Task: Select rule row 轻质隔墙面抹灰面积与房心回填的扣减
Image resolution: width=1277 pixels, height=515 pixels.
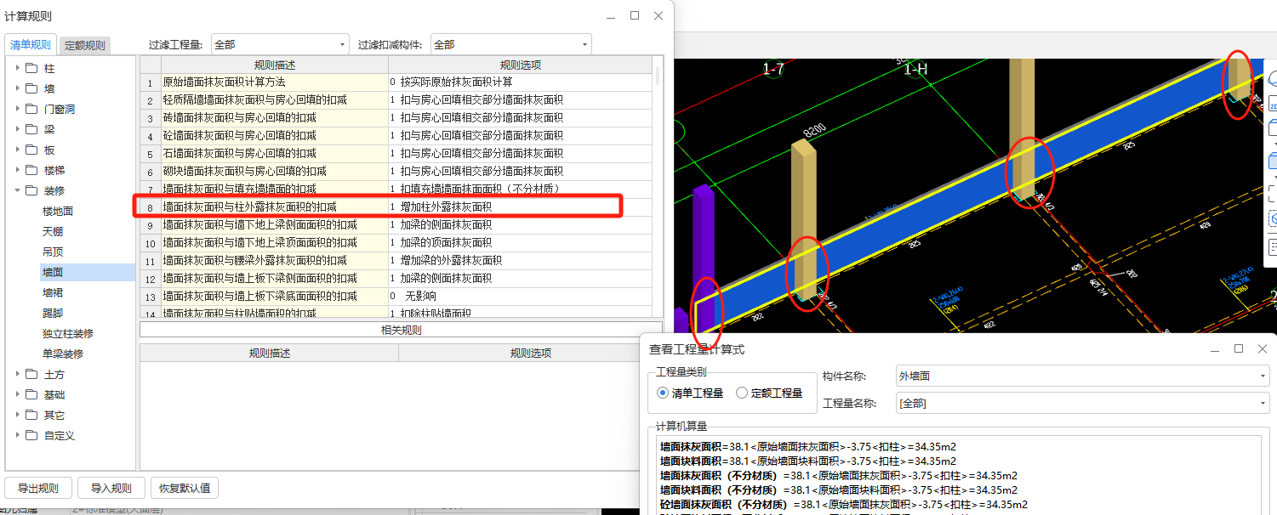Action: click(275, 100)
